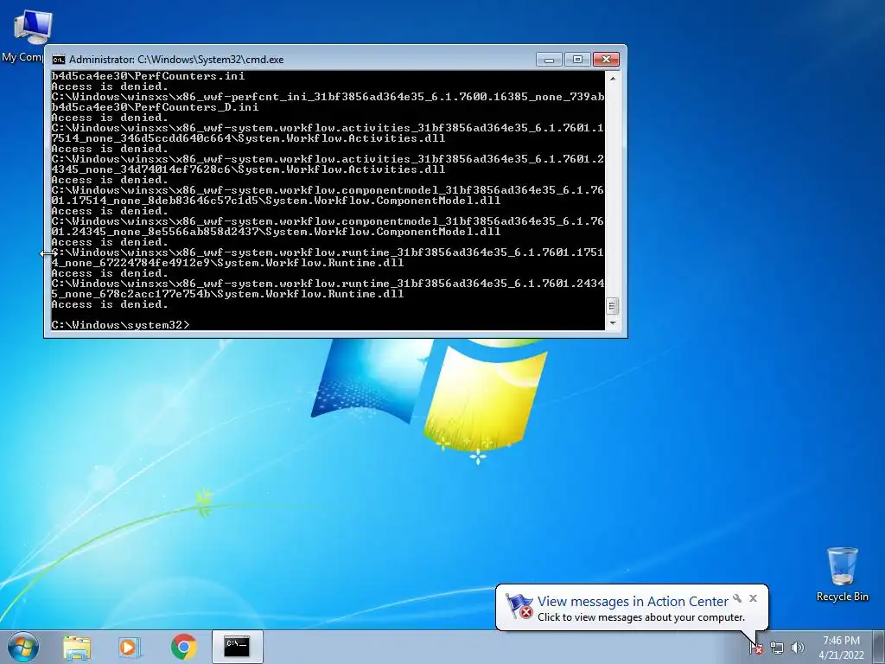Click the 5_none_678c2acc177e754b System.Workflow.Runtime.dll line
The width and height of the screenshot is (885, 664).
[227, 294]
